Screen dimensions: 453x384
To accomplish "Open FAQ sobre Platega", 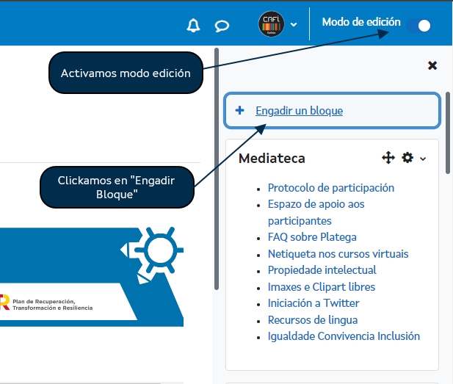I will click(x=312, y=237).
